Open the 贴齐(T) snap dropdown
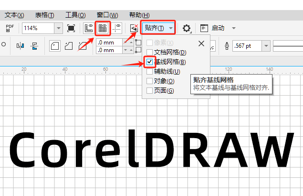This screenshot has width=303, height=196. 158,28
